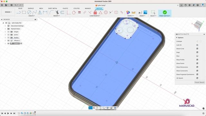
Task: Click the Finish Sketch button in palette
Action: click(x=200, y=82)
